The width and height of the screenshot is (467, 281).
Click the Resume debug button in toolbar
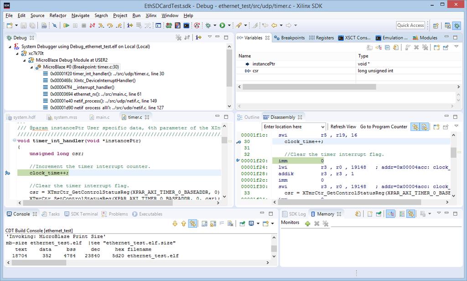(x=67, y=26)
